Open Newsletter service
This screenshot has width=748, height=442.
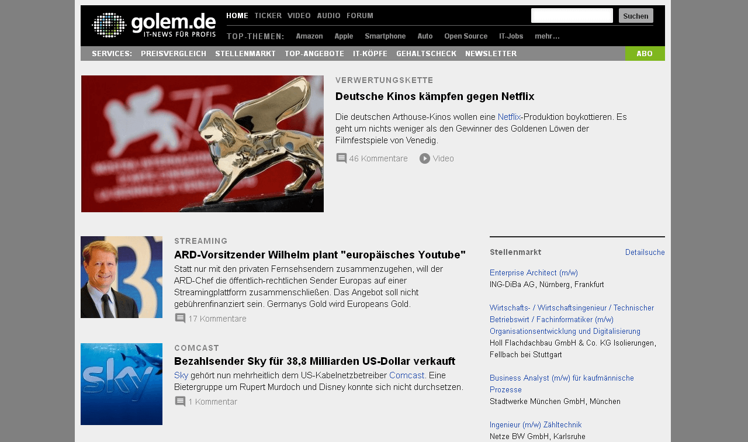tap(491, 54)
